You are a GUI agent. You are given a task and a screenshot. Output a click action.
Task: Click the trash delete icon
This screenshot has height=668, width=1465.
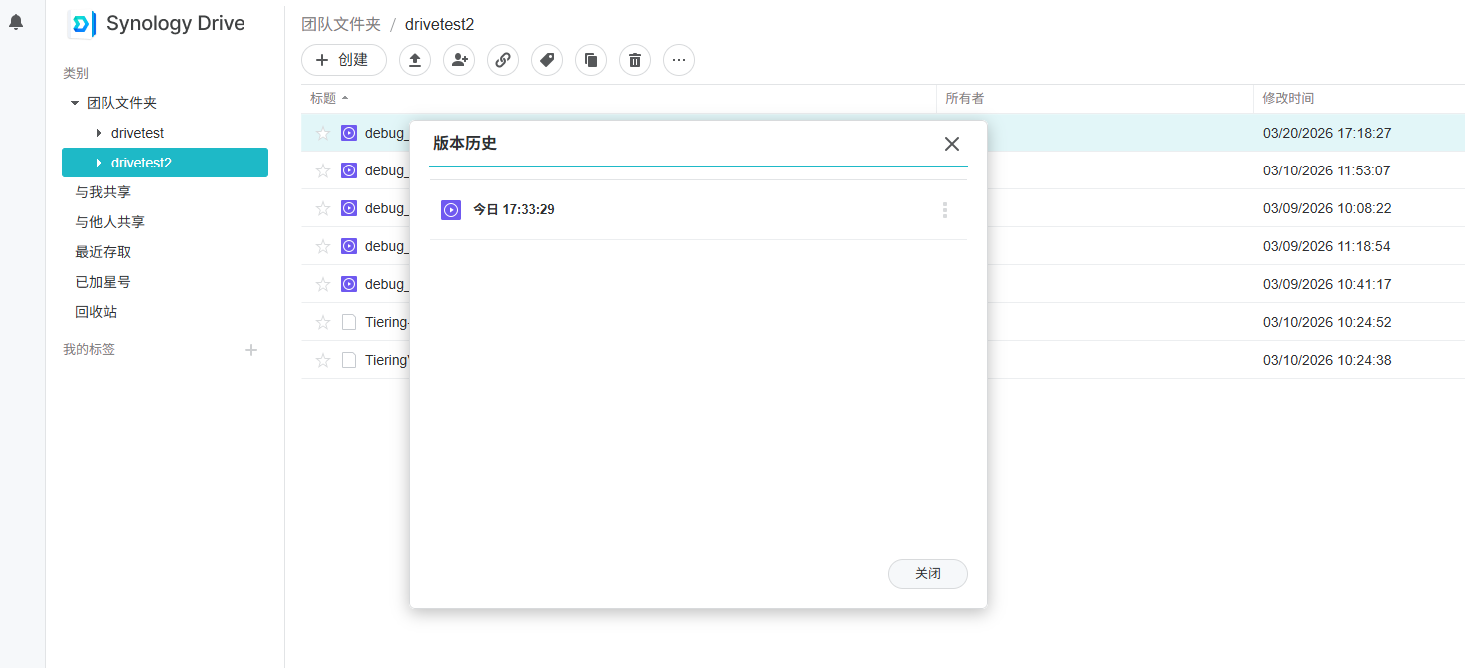coord(635,60)
